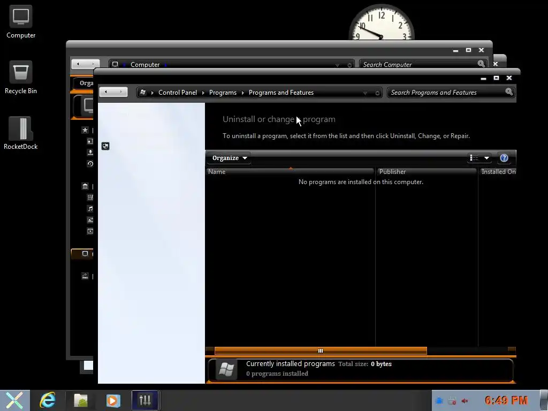Expand arrow after Programs breadcrumb
Viewport: 548px width, 411px height.
242,93
